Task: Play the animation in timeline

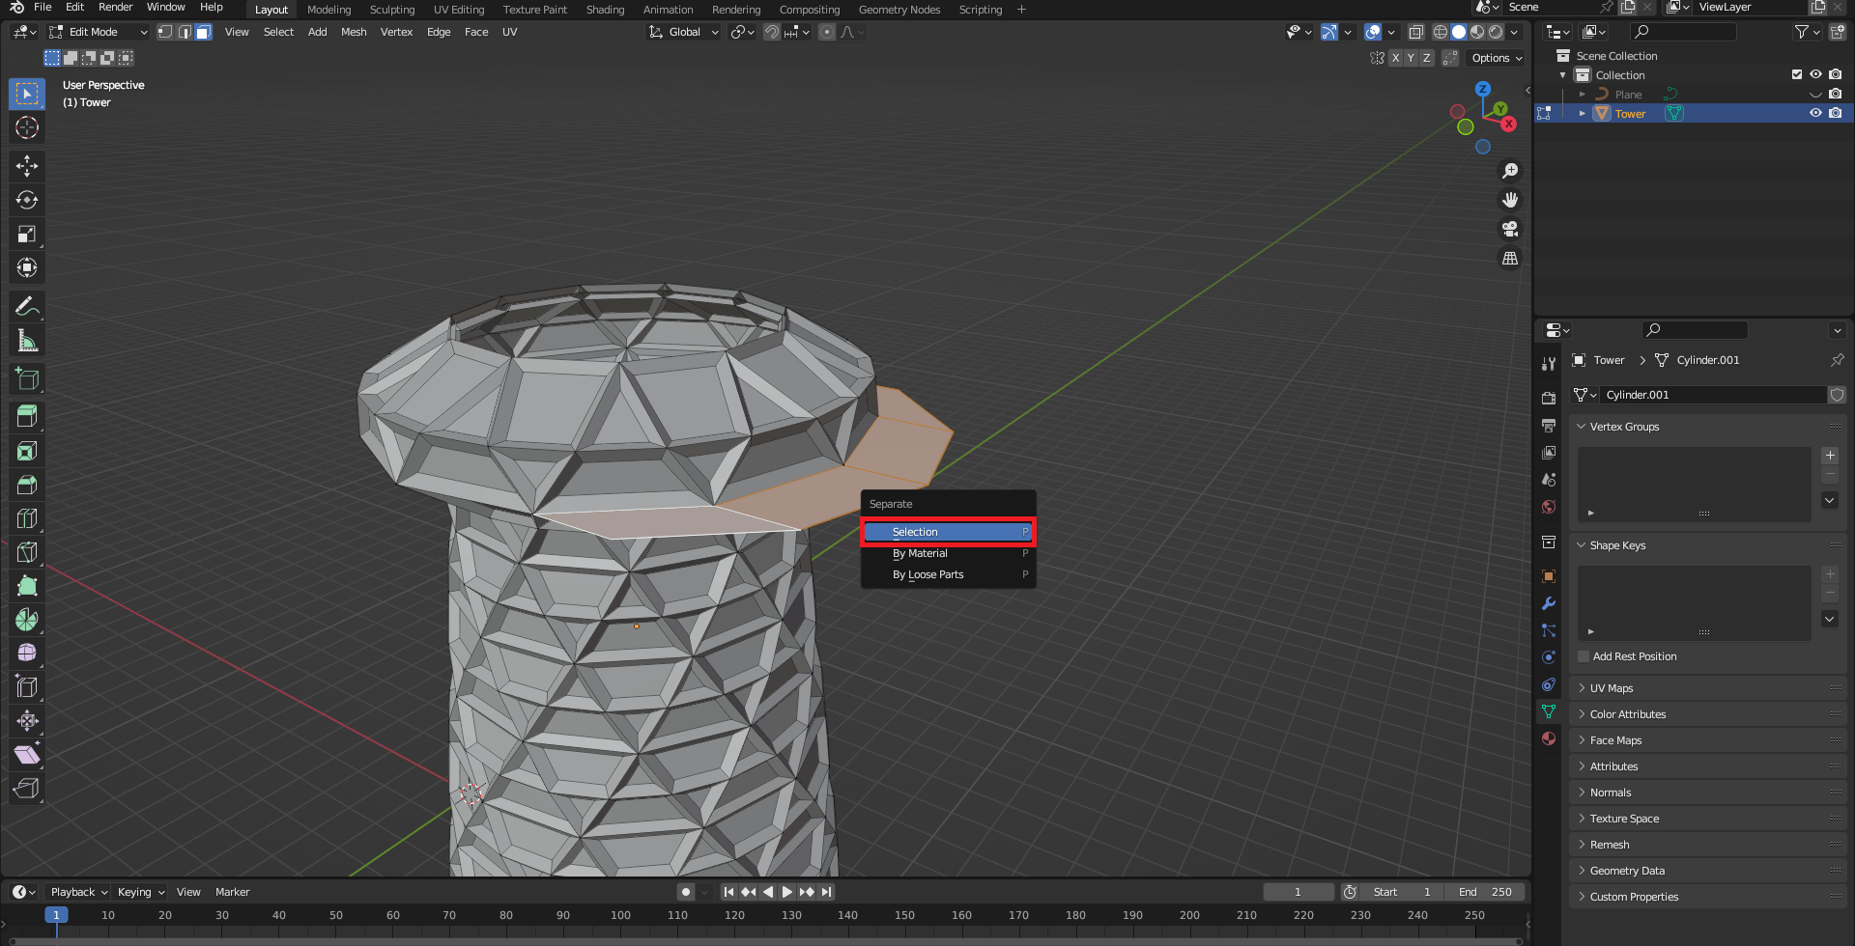Action: point(787,892)
